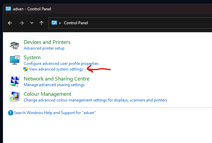Click the Control Panel icon in the title bar

(8, 9)
